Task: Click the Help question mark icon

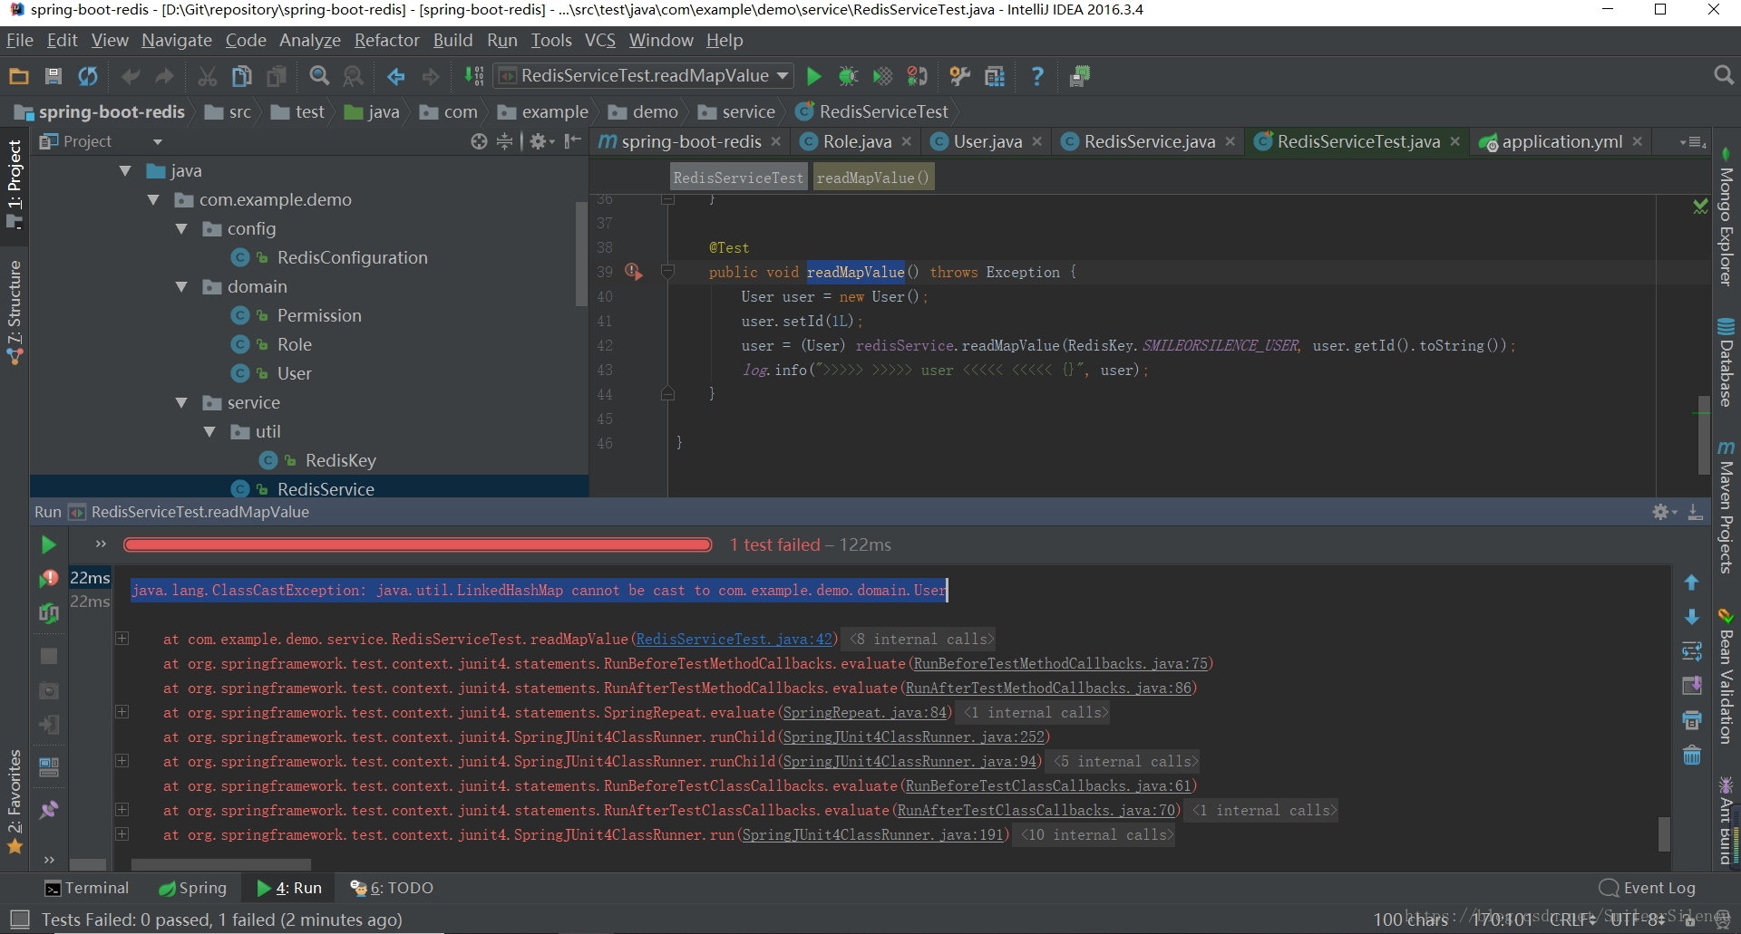Action: tap(1037, 77)
